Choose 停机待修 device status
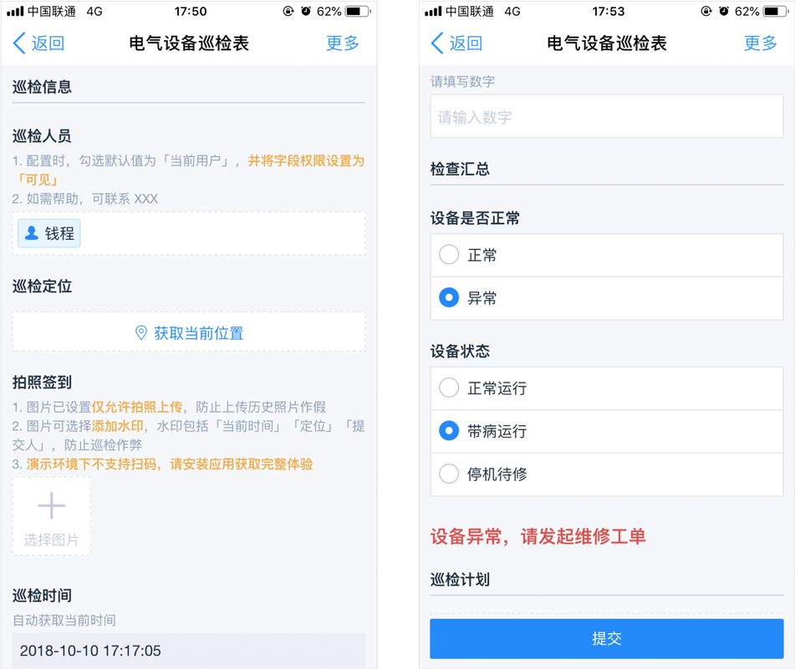The height and width of the screenshot is (669, 795). (606, 474)
